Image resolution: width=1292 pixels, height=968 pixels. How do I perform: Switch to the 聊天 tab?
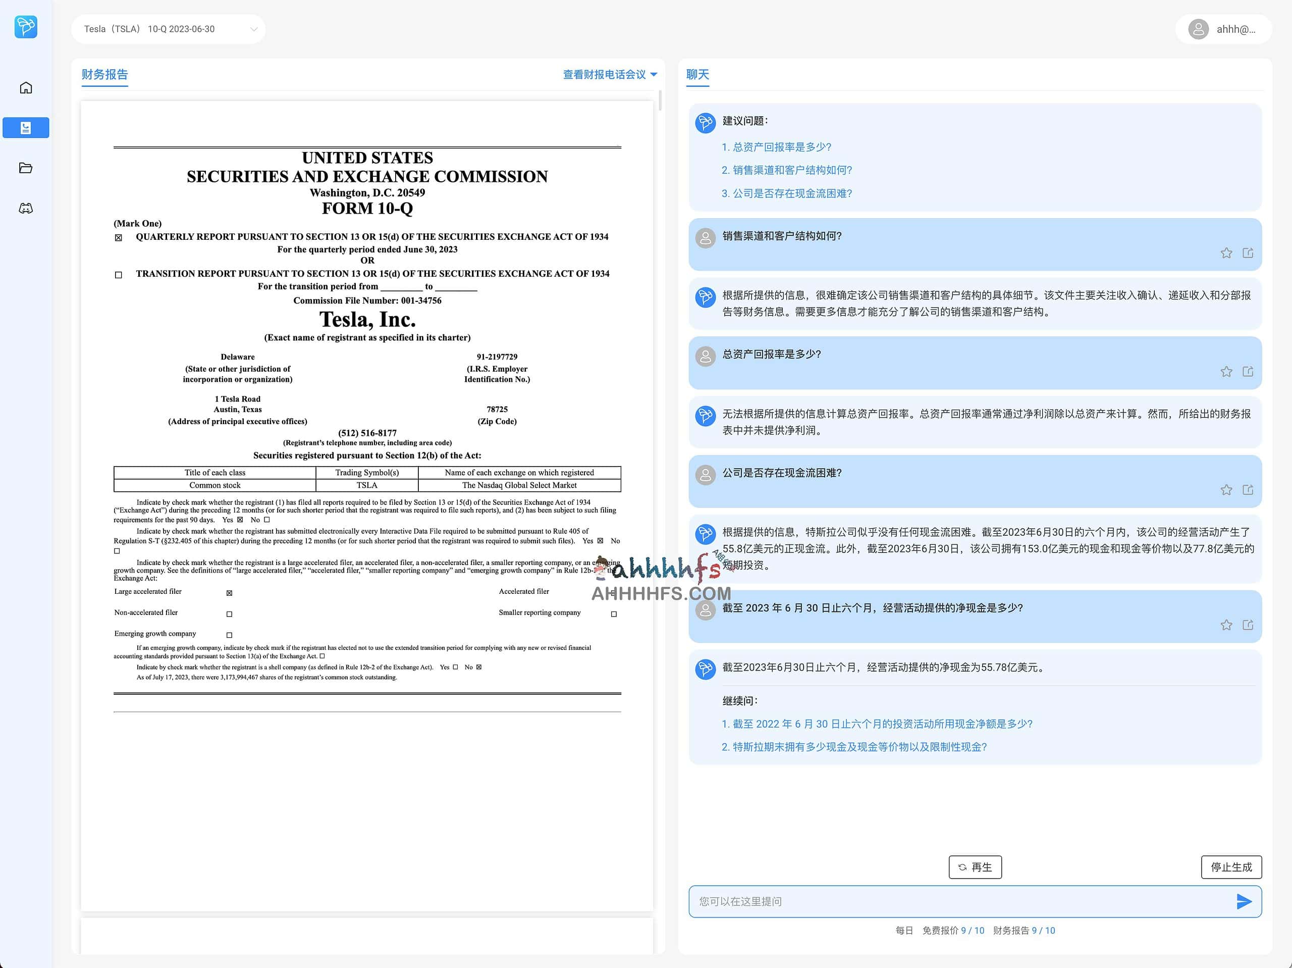[x=697, y=74]
